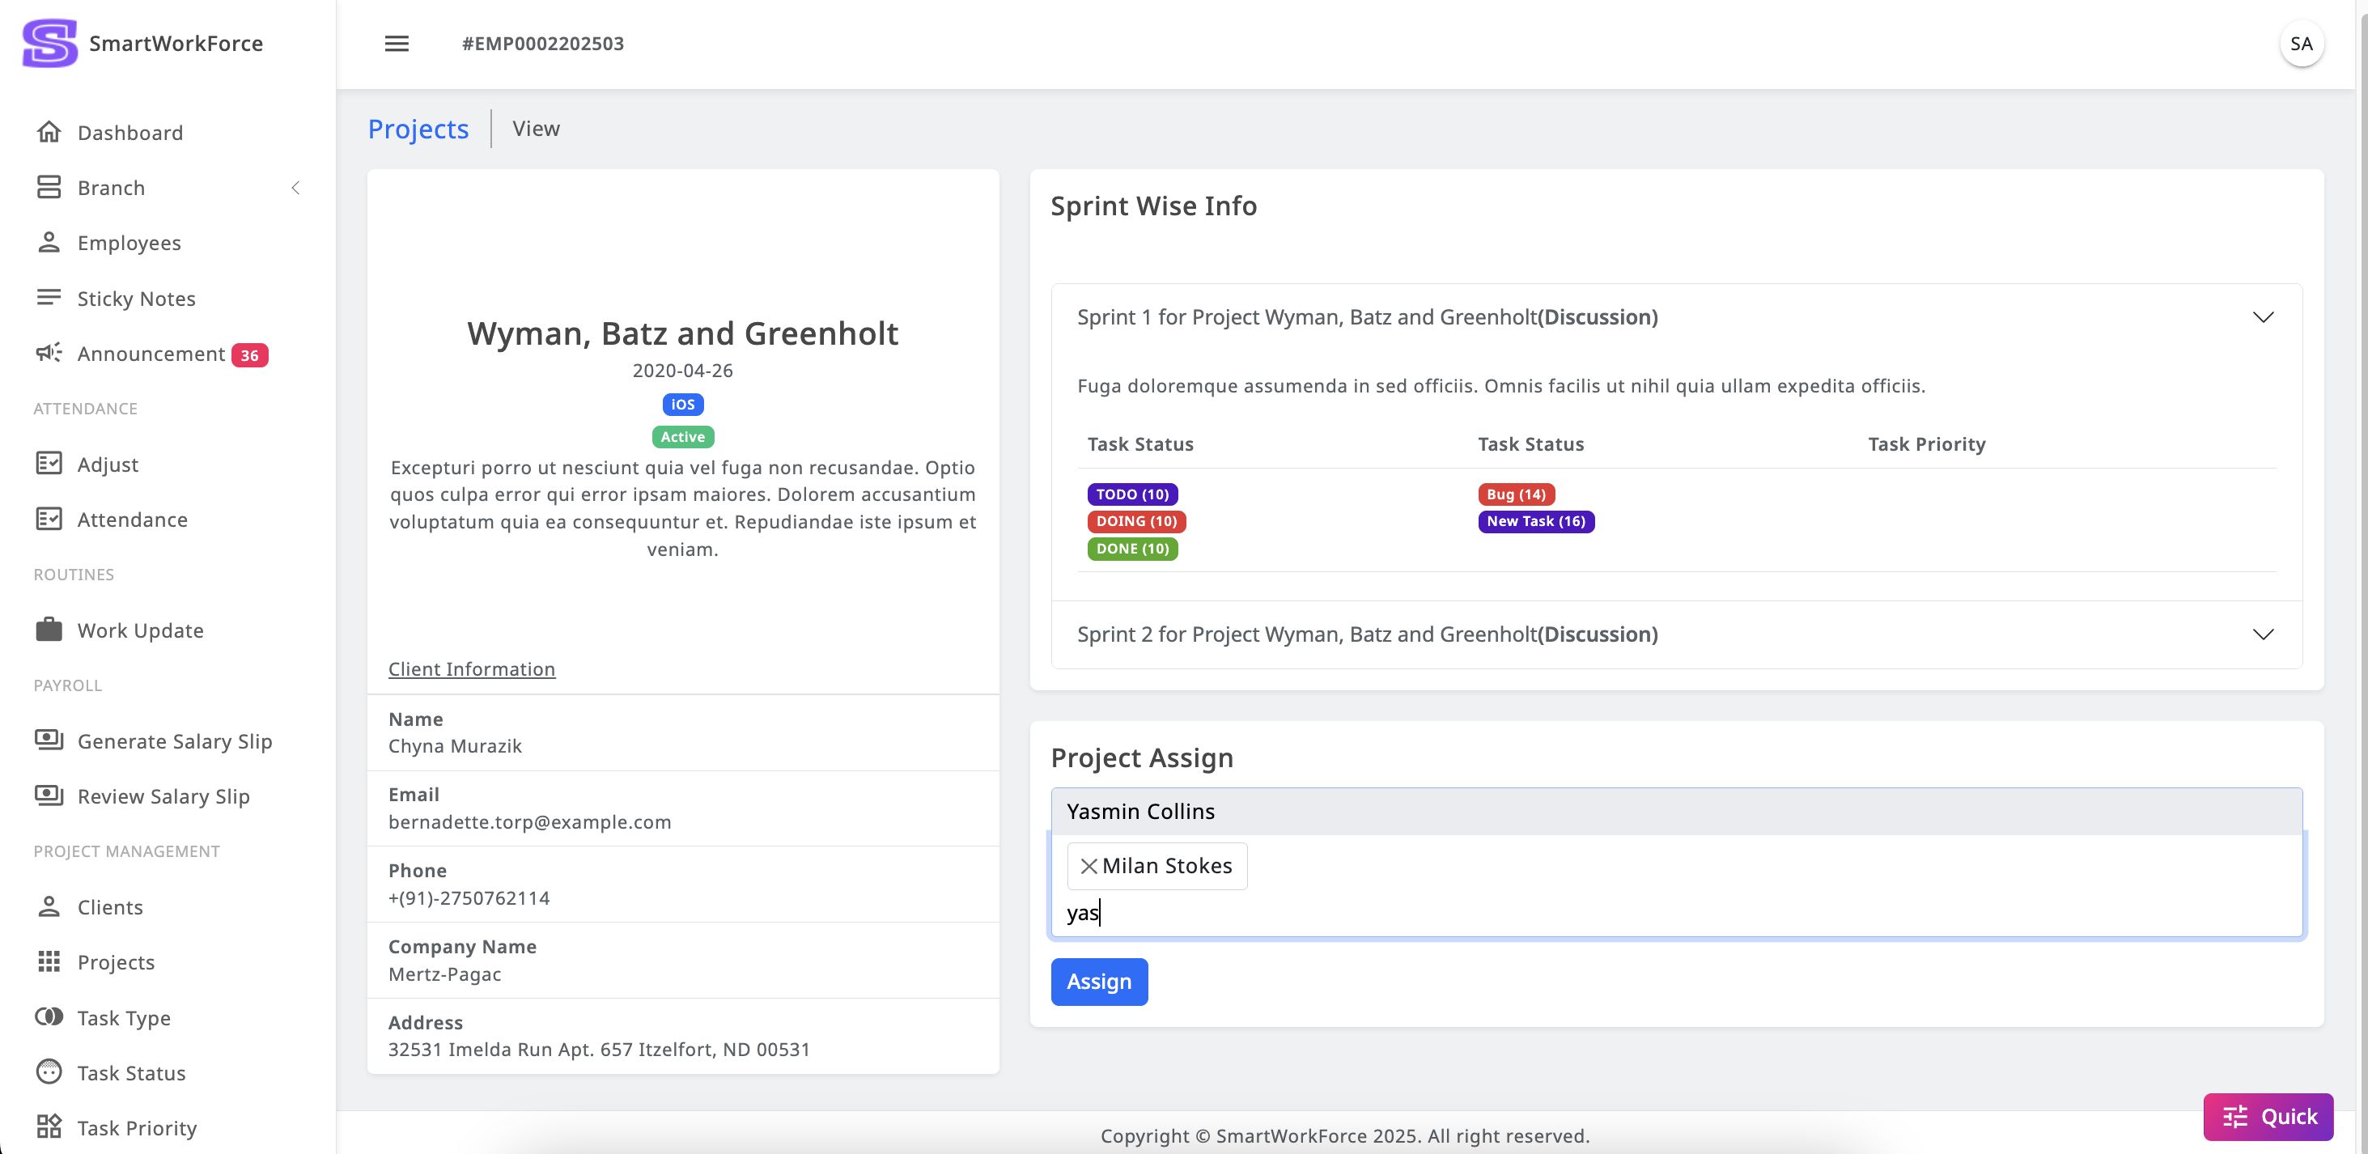Remove Milan Stokes from selection

click(x=1089, y=866)
